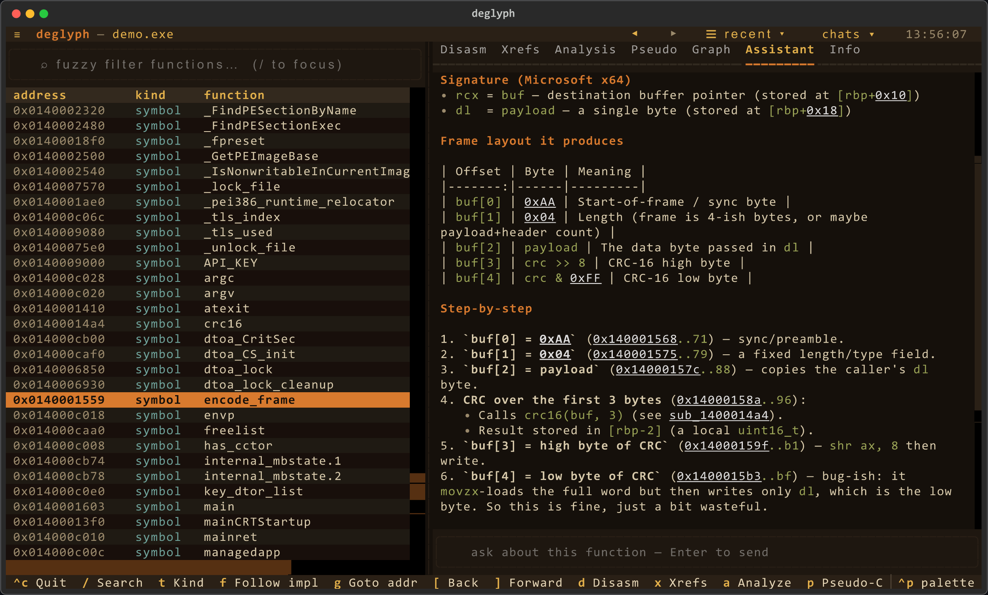Select the main function row
This screenshot has width=988, height=595.
pos(208,506)
